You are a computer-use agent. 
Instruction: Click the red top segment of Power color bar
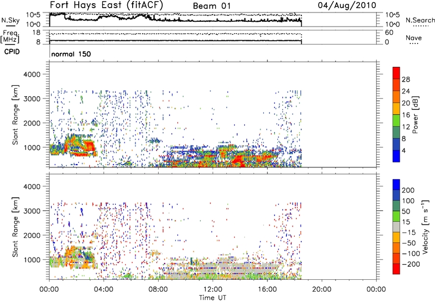tap(396, 73)
